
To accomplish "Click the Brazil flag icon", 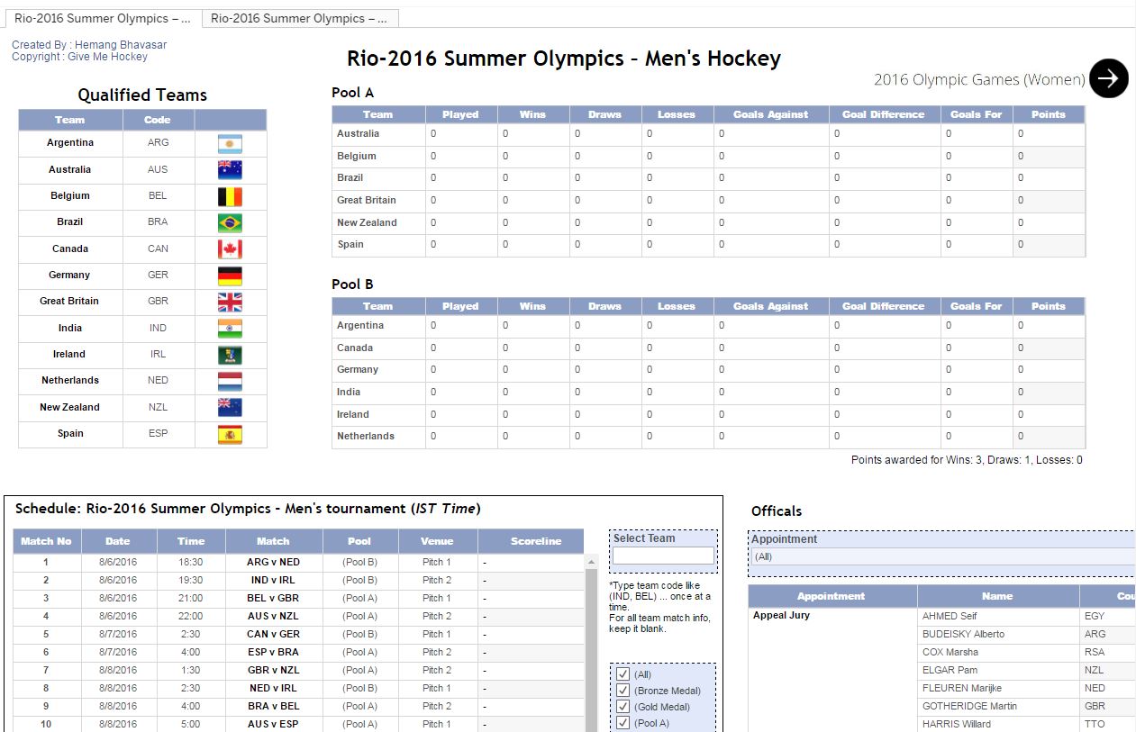I will (x=230, y=222).
